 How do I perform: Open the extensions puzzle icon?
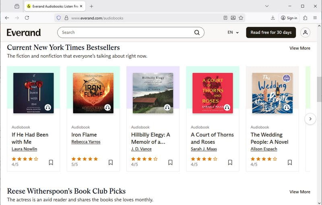(305, 18)
